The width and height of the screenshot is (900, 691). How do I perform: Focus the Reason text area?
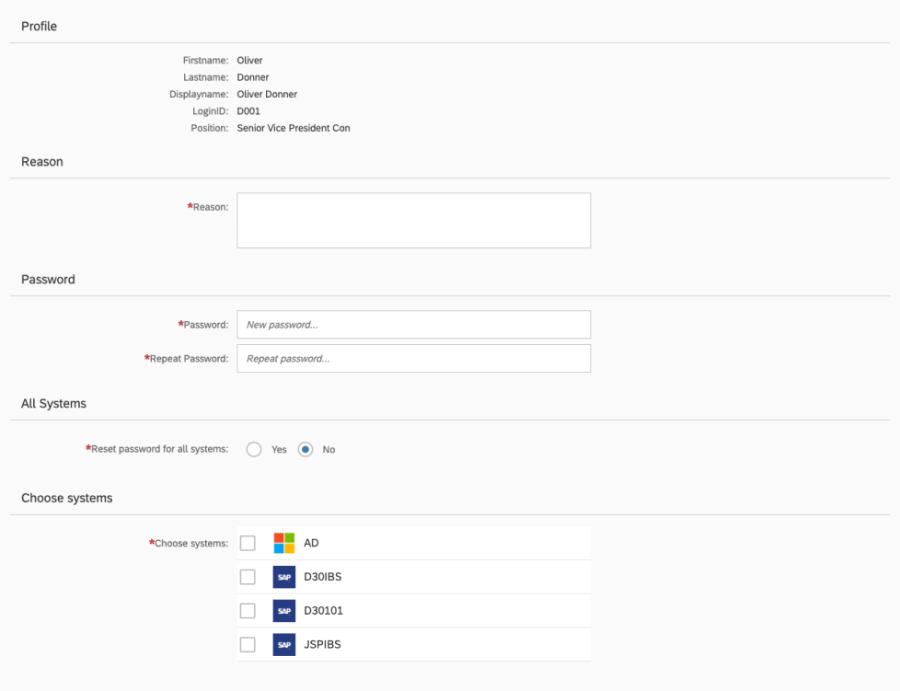(413, 221)
